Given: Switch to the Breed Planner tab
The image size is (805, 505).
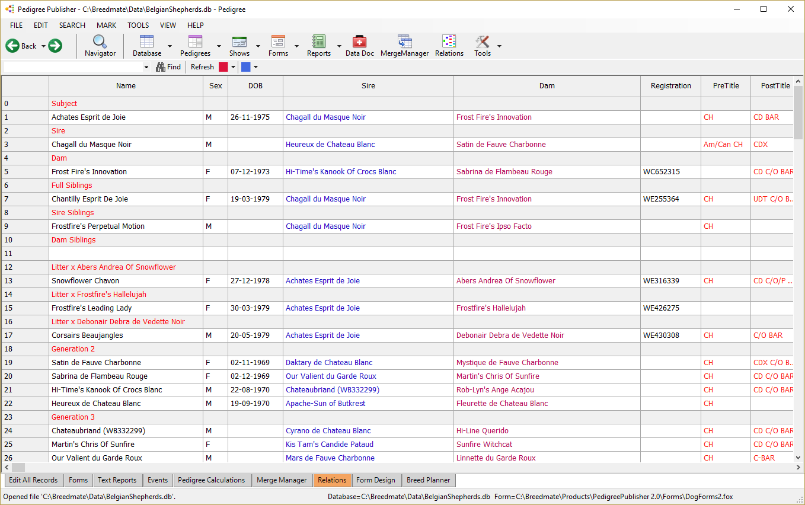Looking at the screenshot, I should click(429, 480).
